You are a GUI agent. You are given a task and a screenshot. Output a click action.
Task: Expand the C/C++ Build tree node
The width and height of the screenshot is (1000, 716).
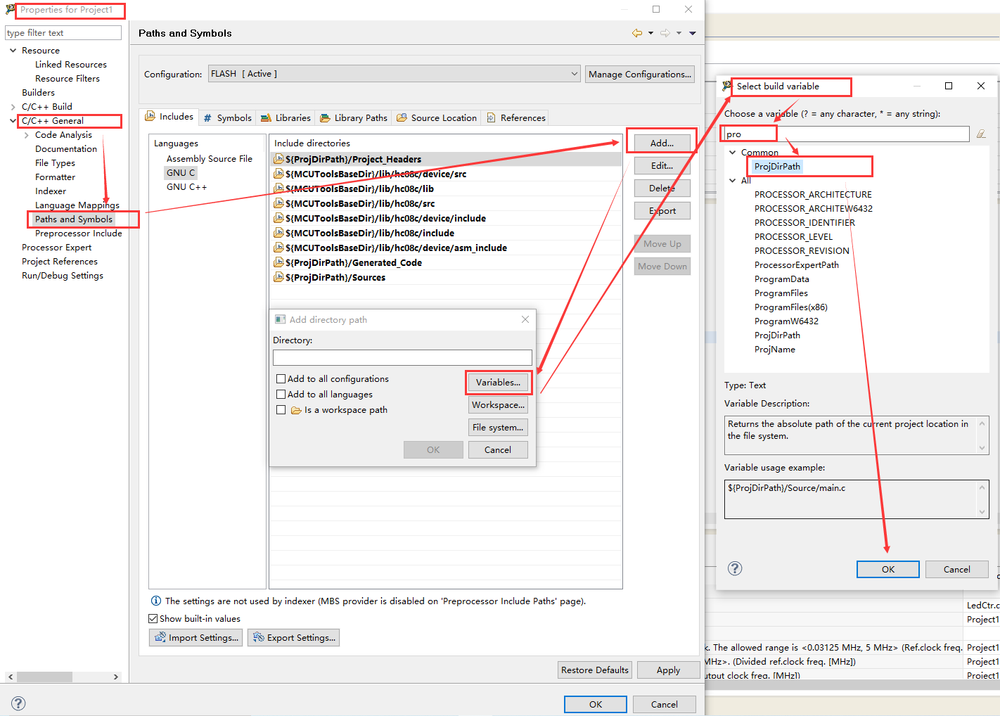tap(13, 107)
